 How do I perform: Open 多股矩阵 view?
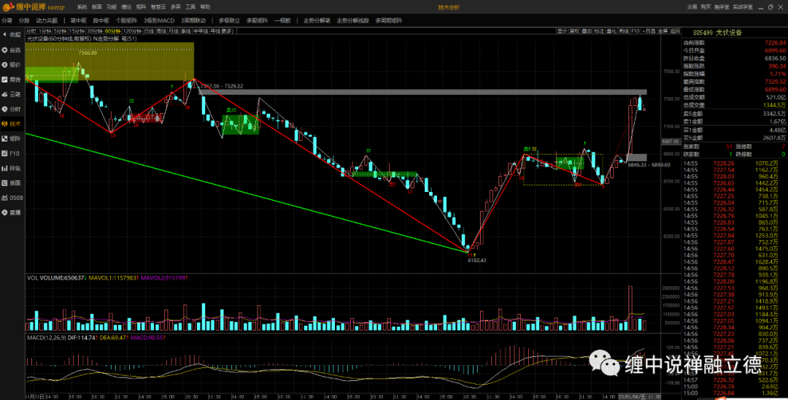[258, 20]
